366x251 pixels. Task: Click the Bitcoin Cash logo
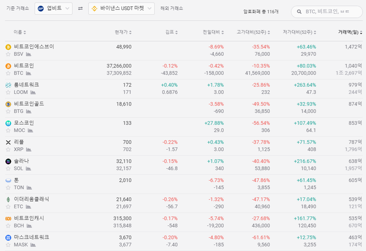(8, 218)
